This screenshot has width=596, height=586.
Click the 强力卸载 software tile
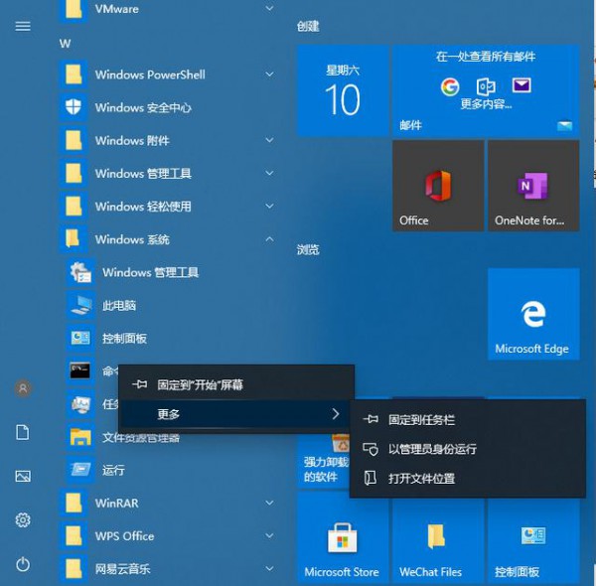(323, 460)
